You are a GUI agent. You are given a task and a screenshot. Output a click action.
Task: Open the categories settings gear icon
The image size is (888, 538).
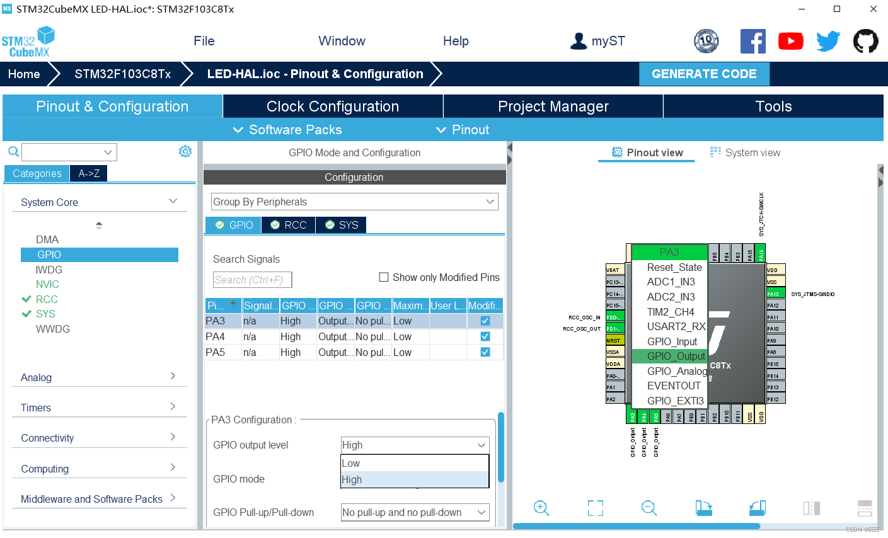185,151
